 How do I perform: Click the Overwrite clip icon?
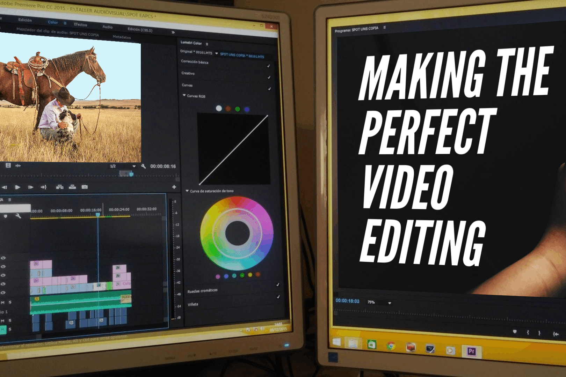coord(72,187)
